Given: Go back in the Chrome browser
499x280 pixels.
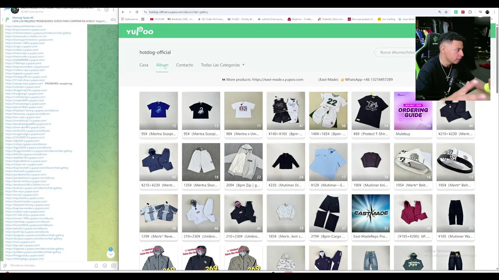Looking at the screenshot, I should coord(123,12).
